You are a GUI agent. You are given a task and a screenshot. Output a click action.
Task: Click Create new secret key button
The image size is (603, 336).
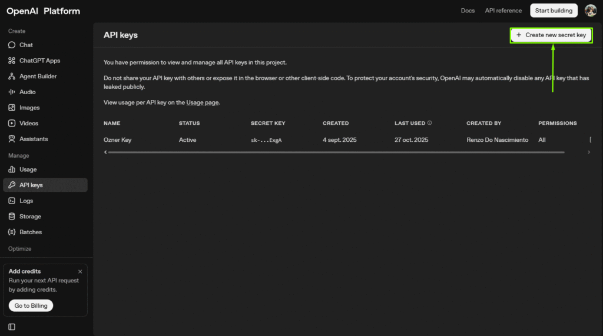[551, 35]
